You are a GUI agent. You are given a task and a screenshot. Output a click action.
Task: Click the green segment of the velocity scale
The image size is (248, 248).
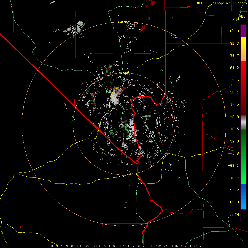coord(243,157)
